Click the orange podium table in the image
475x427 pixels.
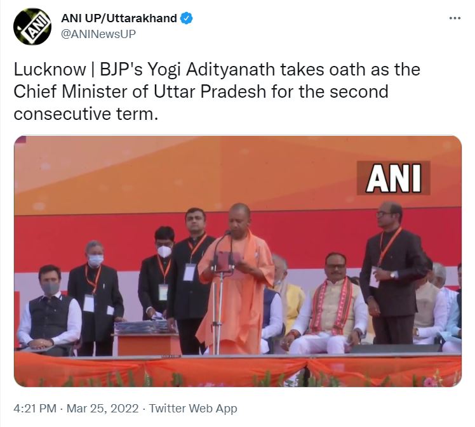pyautogui.click(x=145, y=343)
